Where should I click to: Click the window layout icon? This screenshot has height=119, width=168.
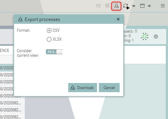click(x=142, y=6)
